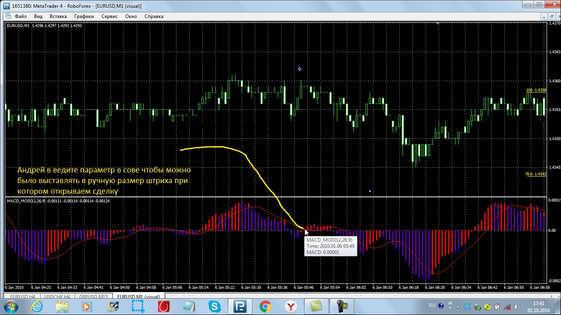Launch Internet Explorer from the taskbar

click(x=37, y=306)
